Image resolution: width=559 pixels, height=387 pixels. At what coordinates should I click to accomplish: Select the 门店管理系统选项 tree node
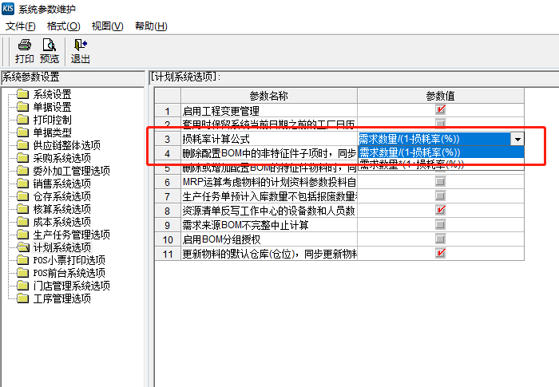[x=71, y=286]
